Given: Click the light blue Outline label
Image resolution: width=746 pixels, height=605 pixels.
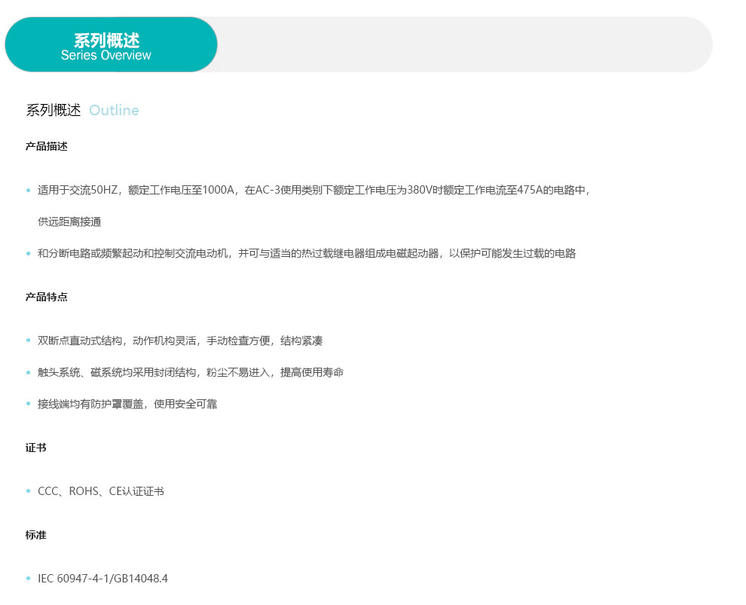Looking at the screenshot, I should [114, 111].
